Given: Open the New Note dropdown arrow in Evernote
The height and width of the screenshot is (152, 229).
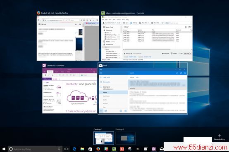Looking at the screenshot, I should 149,23.
